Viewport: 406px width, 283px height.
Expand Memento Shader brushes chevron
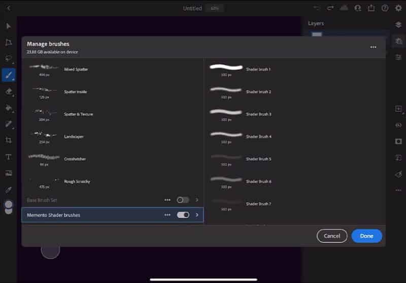[x=197, y=215]
